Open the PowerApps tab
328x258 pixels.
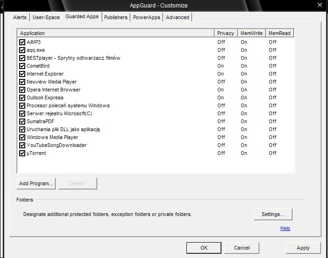coord(147,17)
